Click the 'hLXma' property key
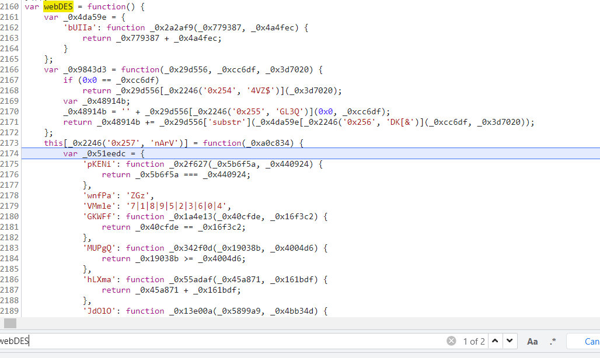600x358 pixels. 99,280
